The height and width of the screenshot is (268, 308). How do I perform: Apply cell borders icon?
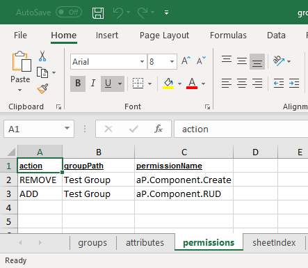pyautogui.click(x=138, y=84)
